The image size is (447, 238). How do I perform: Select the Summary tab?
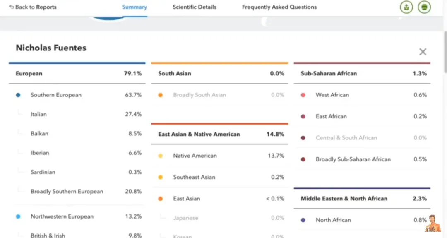point(134,7)
